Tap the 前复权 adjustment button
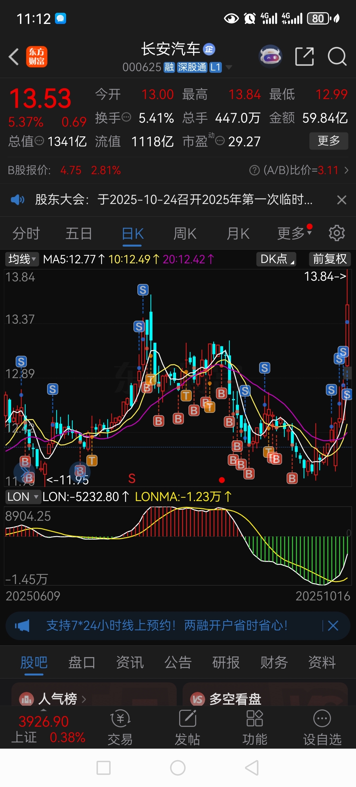 [330, 259]
